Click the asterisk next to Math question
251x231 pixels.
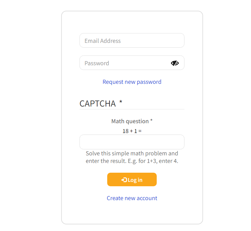coord(151,121)
